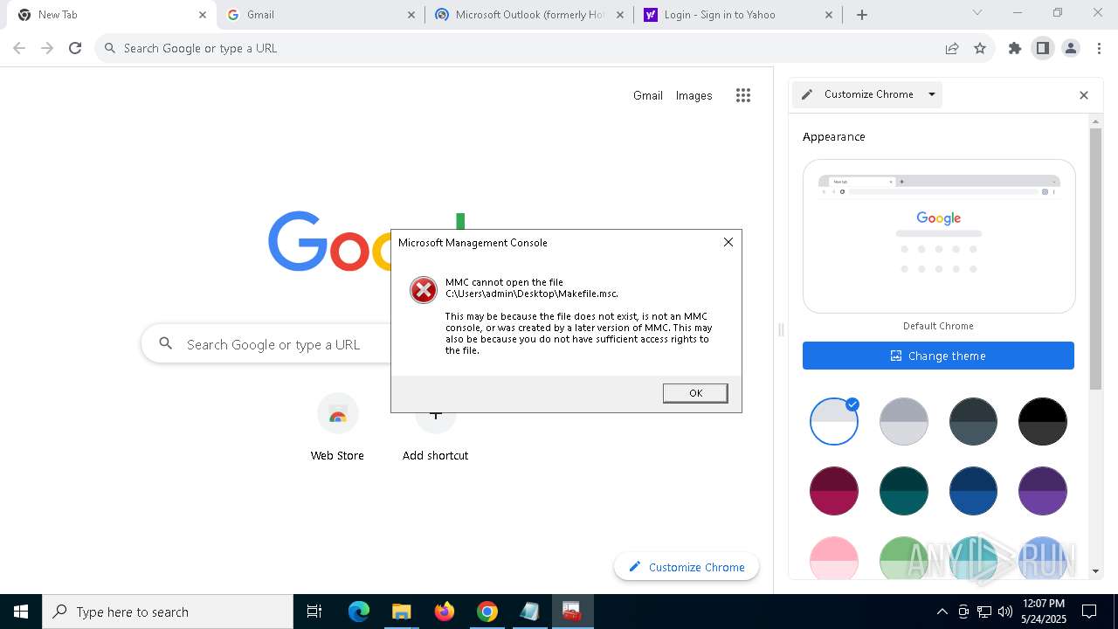Close the Customize Chrome side panel
Screen dimensions: 1118x629
1084,95
